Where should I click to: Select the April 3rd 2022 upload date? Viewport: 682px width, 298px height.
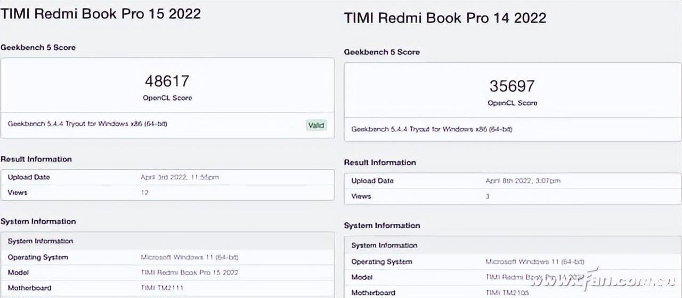pos(180,177)
